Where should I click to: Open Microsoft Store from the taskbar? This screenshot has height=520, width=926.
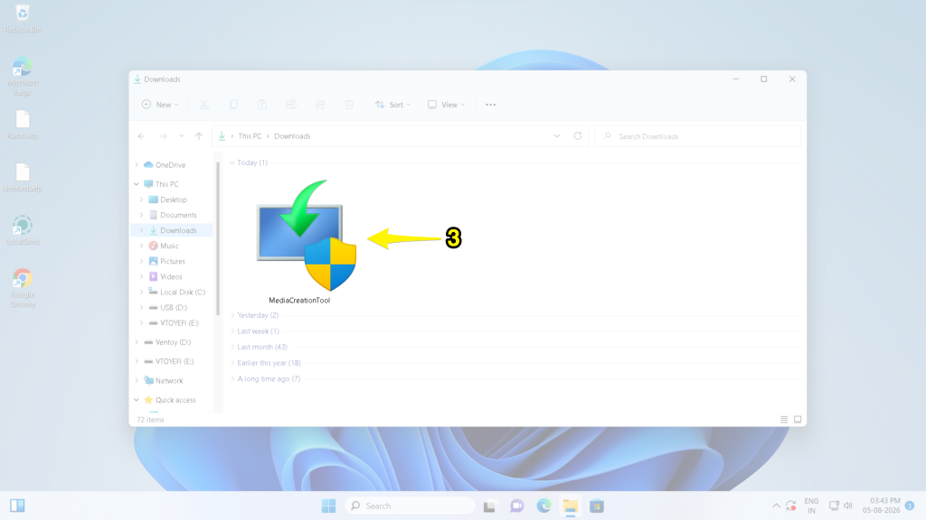click(597, 506)
